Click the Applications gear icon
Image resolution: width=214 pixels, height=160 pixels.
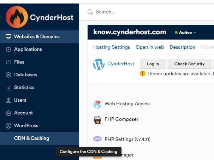[x=8, y=49]
